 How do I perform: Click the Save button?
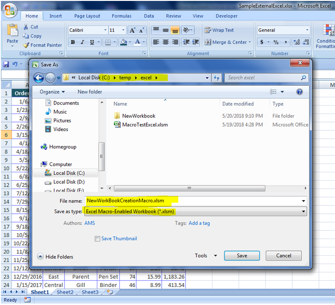click(242, 256)
